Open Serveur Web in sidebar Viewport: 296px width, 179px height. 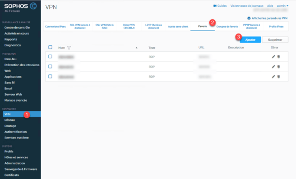[13, 94]
